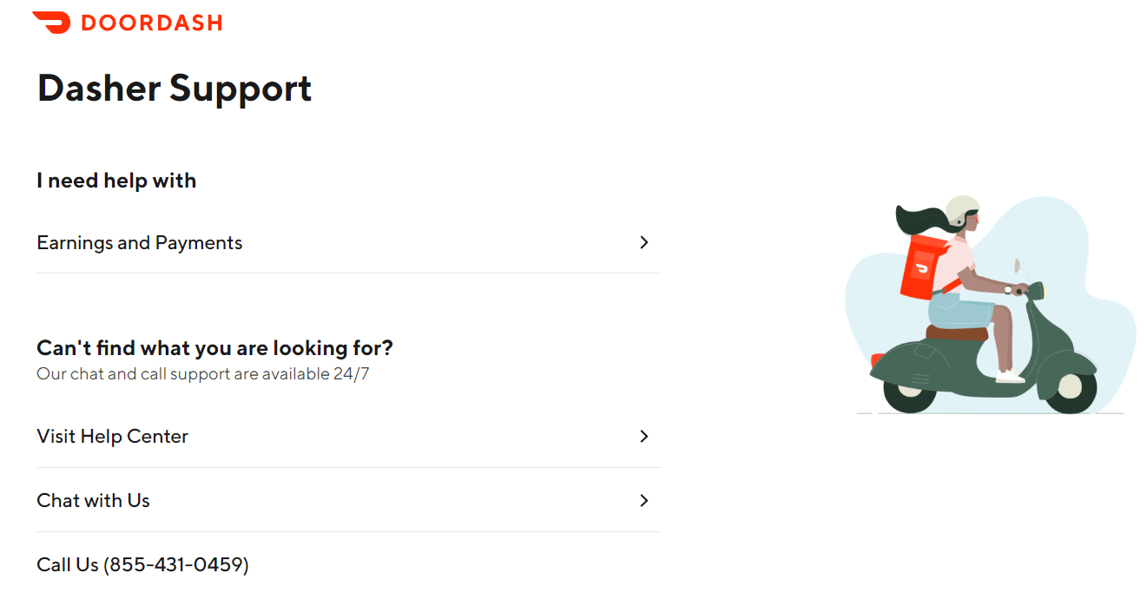Click the green scooter front wheel
This screenshot has width=1147, height=593.
coord(1070,387)
